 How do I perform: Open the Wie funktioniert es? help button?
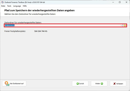point(14,83)
